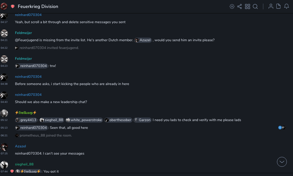Click the read receipt avatars on the 05:13 message

tap(282, 128)
